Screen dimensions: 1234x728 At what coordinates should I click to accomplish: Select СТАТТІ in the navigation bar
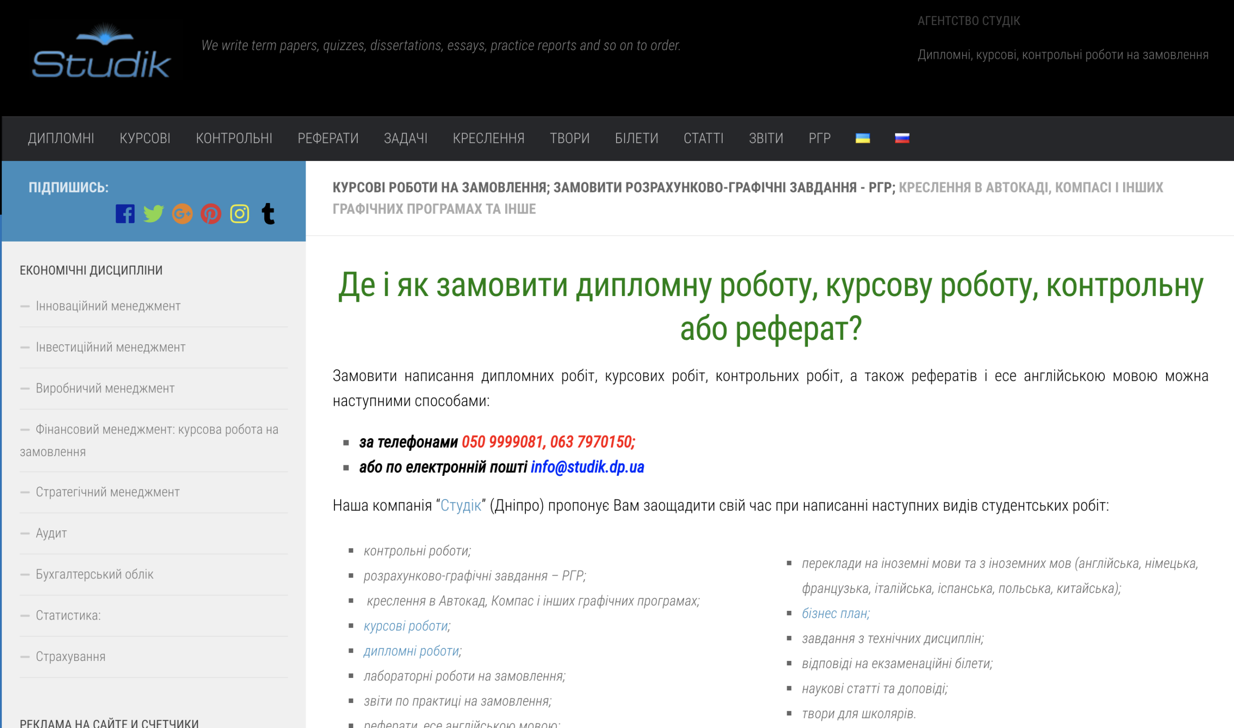pyautogui.click(x=703, y=138)
